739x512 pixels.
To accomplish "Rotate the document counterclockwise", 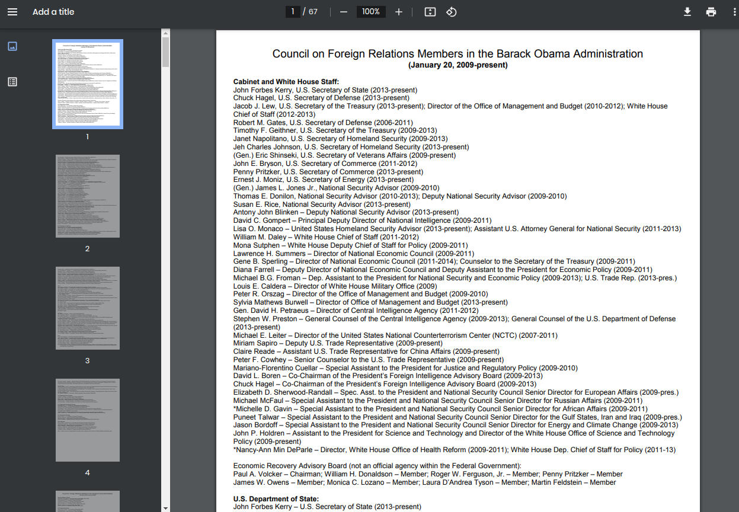I will click(x=452, y=12).
